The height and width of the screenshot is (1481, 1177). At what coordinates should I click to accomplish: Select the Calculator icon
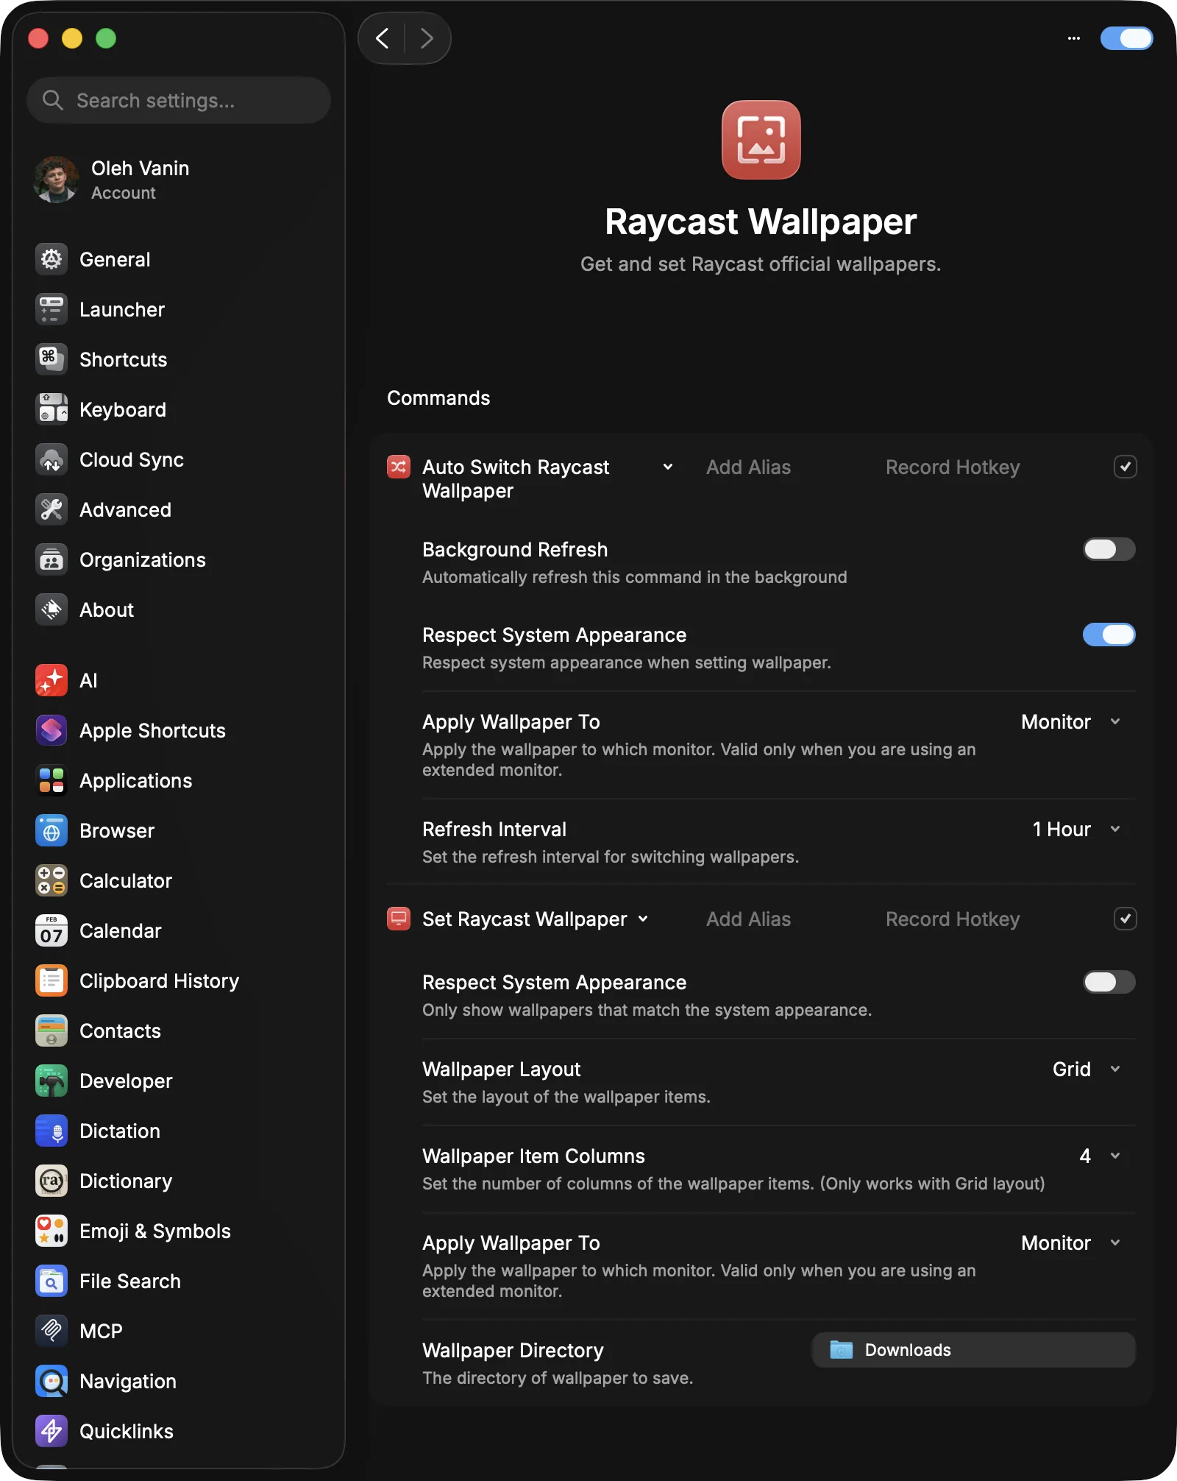[51, 880]
